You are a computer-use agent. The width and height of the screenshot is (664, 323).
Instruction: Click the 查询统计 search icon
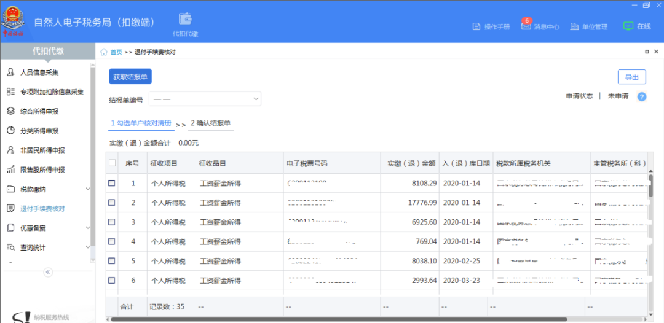[11, 247]
